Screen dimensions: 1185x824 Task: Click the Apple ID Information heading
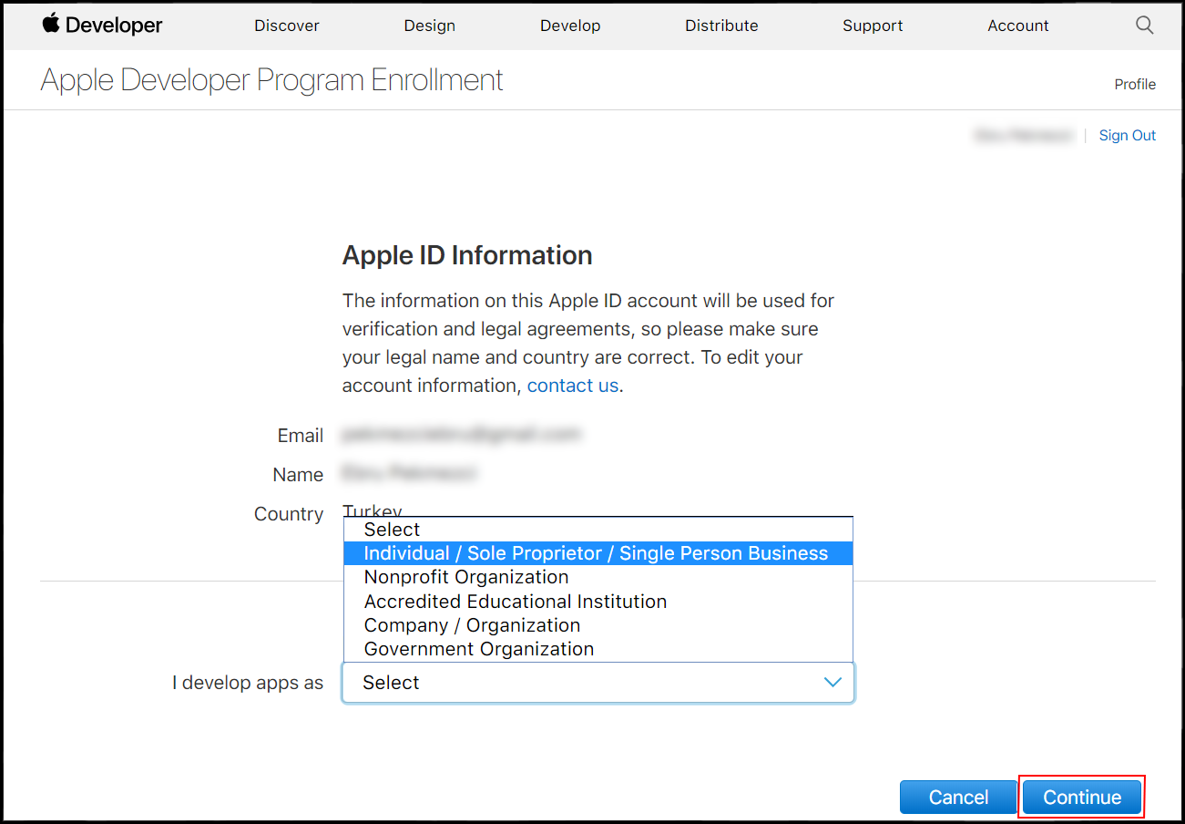coord(467,255)
